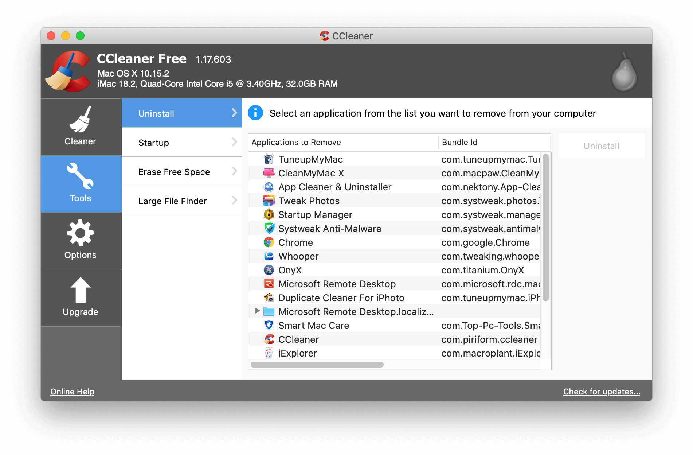Select the Smart Mac Care row text
Viewport: 693px width, 455px height.
pyautogui.click(x=314, y=325)
